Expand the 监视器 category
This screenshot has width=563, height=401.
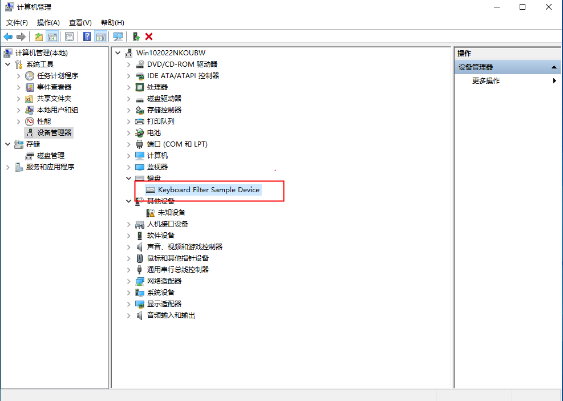(128, 167)
